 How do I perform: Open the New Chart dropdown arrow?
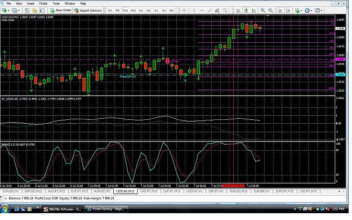click(8, 11)
